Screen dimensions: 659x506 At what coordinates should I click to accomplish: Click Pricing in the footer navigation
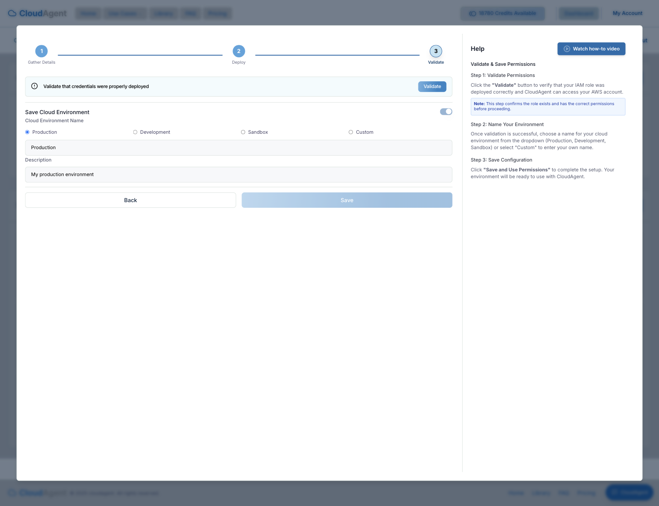click(586, 493)
